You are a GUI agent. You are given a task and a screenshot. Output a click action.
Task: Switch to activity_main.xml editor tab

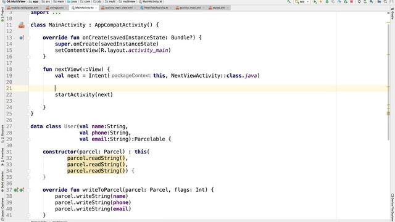point(190,8)
